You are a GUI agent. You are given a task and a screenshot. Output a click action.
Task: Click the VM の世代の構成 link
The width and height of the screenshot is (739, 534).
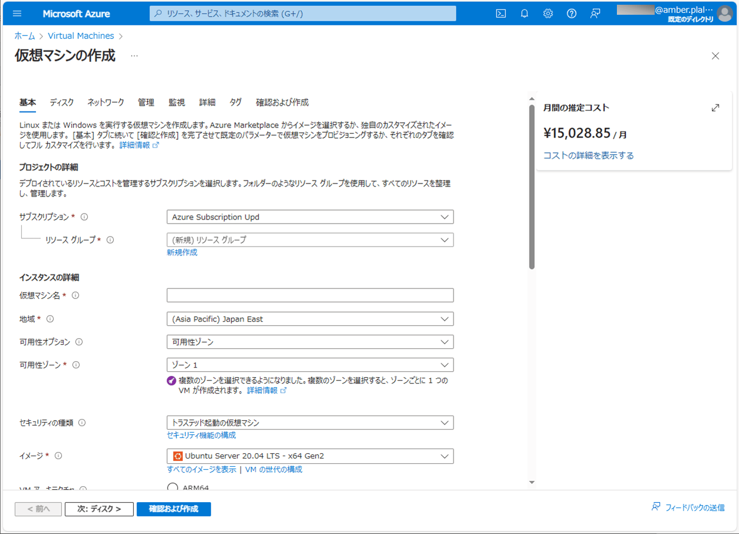274,470
